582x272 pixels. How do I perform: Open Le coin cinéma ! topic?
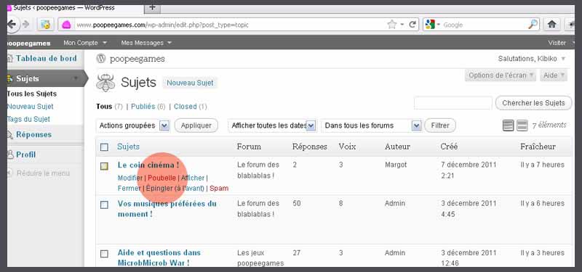[148, 165]
